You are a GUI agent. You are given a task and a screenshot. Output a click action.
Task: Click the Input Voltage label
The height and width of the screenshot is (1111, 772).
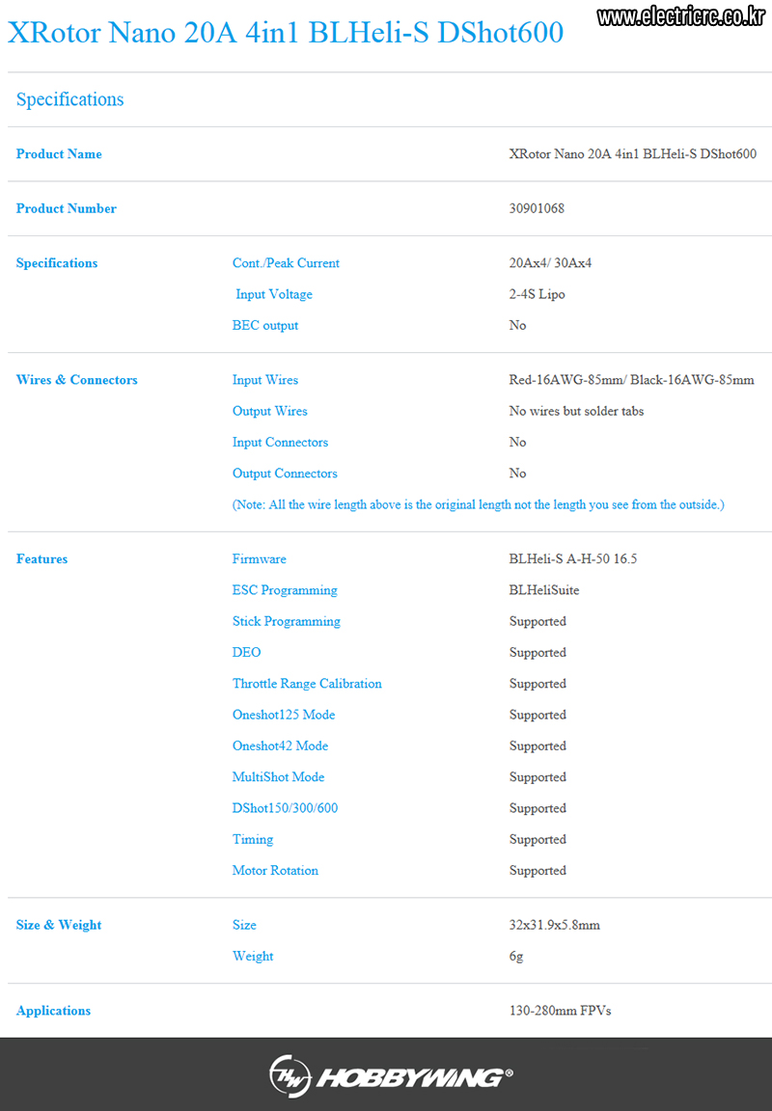(274, 294)
